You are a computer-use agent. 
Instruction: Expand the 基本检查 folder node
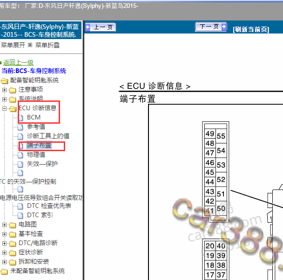click(4, 234)
